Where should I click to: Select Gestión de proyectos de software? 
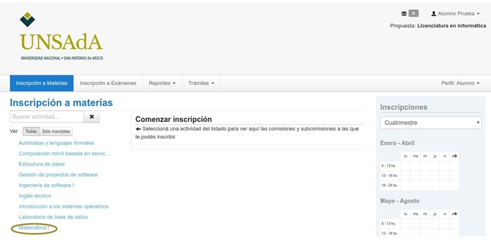[58, 175]
